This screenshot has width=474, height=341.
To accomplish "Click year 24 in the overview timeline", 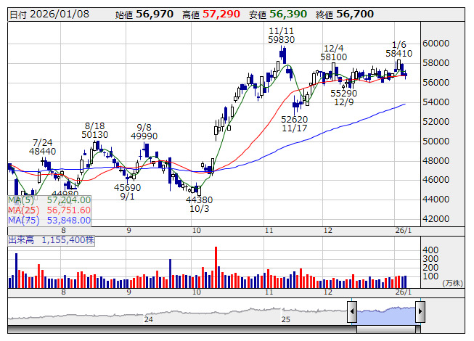I will tap(149, 319).
